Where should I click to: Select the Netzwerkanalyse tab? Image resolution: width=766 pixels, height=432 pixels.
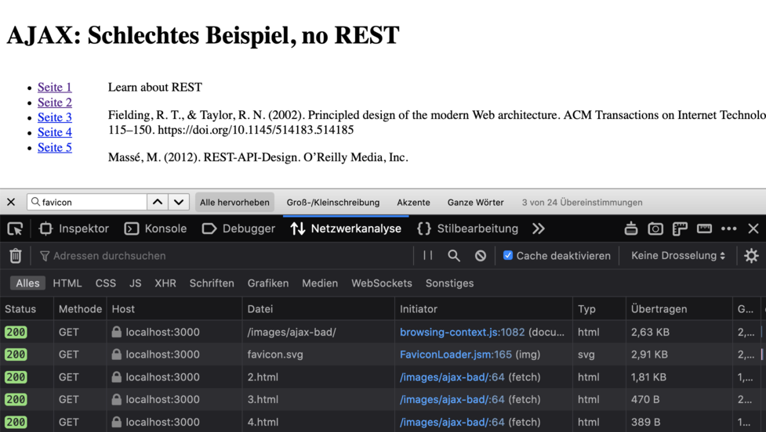point(346,229)
